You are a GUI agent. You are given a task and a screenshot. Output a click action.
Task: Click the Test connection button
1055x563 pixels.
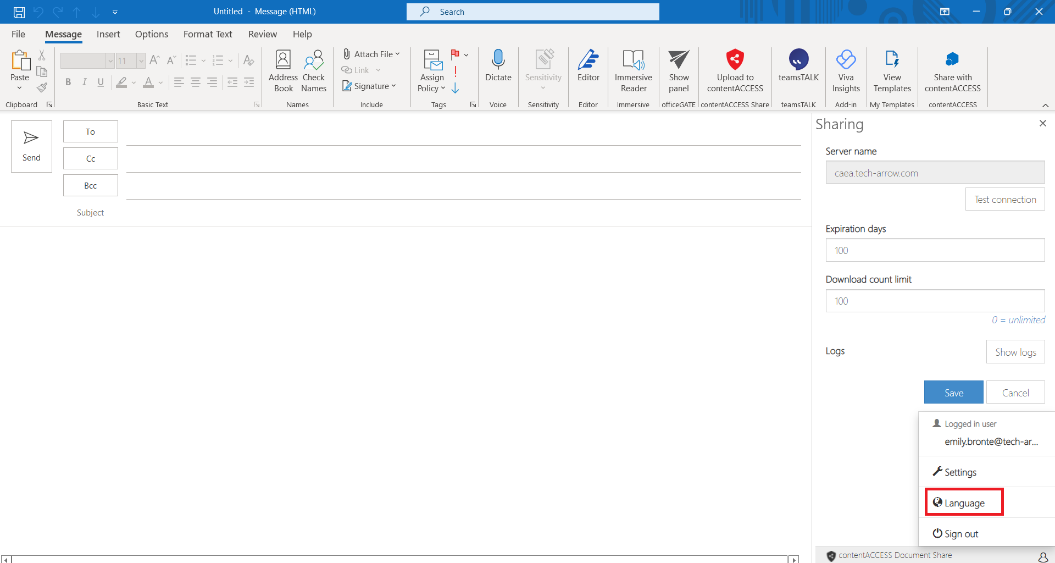pos(1004,200)
